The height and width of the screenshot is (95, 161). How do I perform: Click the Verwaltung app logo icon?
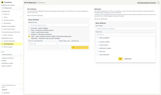(x=2, y=2)
